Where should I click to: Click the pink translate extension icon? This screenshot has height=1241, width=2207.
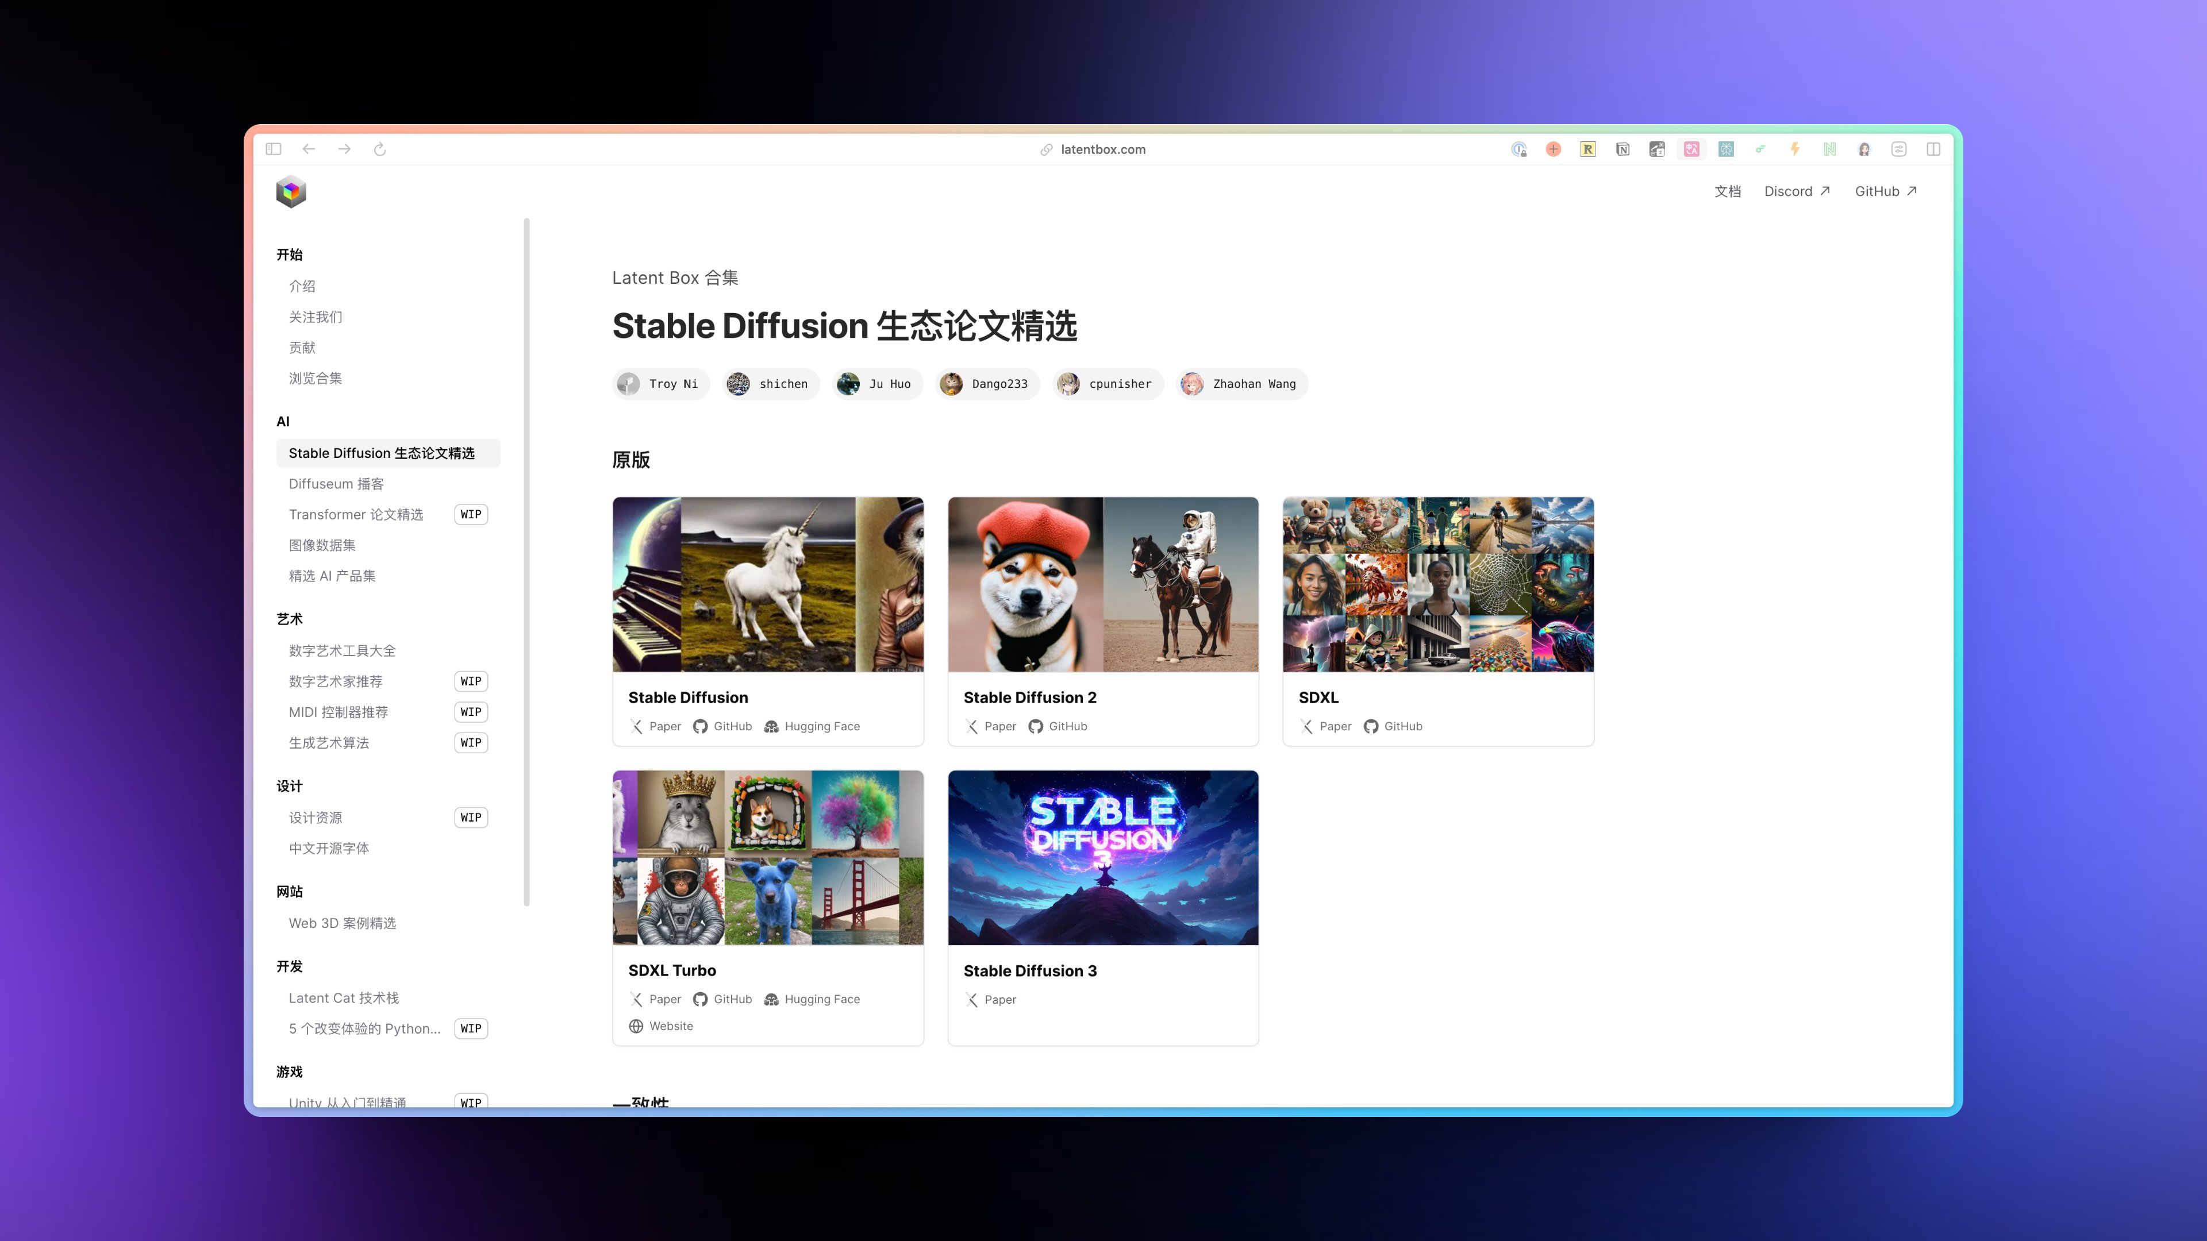pyautogui.click(x=1691, y=149)
